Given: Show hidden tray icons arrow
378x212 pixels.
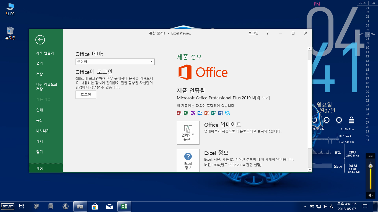Looking at the screenshot, I should (305, 206).
